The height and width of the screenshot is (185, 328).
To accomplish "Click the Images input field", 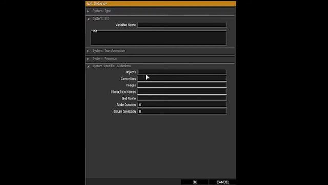I will coord(182,85).
